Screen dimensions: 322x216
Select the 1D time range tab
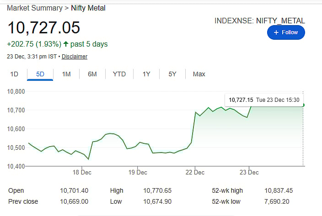tap(14, 74)
